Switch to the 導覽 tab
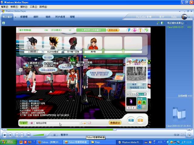 point(72,17)
